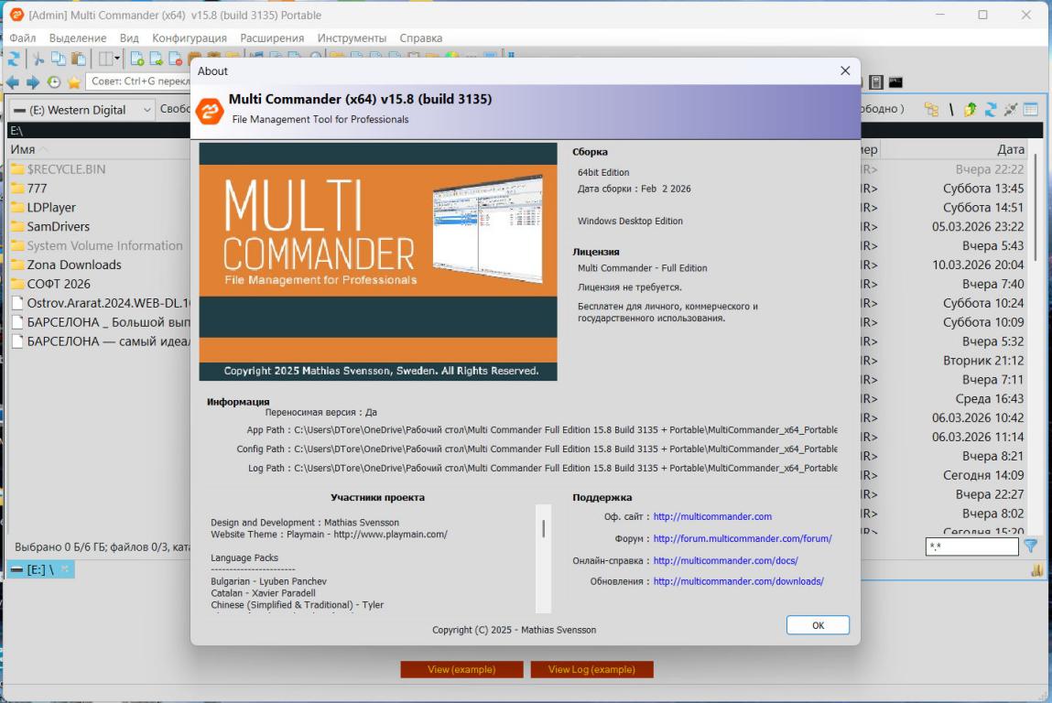Click the scissors cut icon
Screen dimensions: 1052x703
point(38,59)
